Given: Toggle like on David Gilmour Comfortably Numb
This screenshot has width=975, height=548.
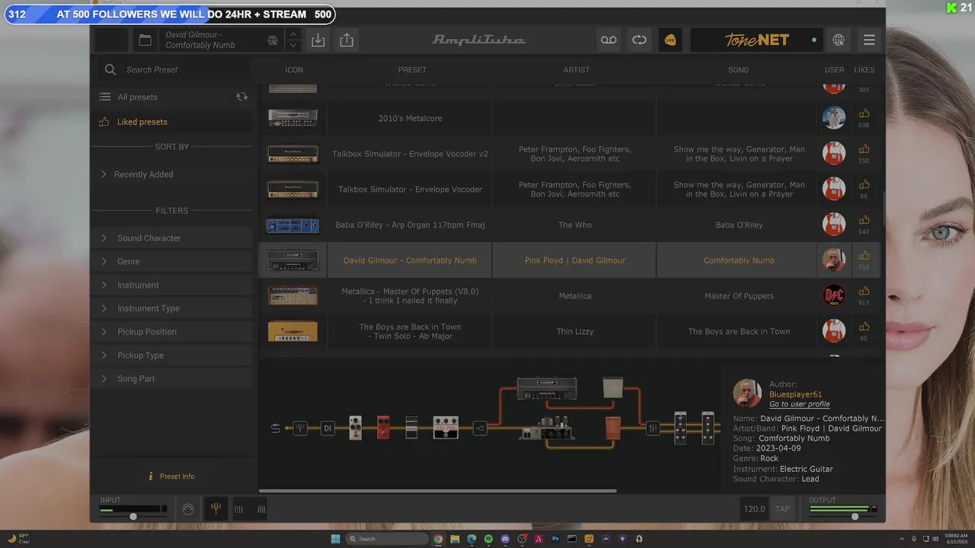Looking at the screenshot, I should 864,256.
